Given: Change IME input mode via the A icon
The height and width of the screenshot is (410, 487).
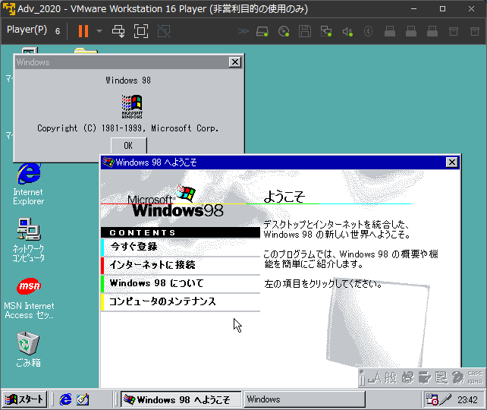Looking at the screenshot, I should coord(375,378).
